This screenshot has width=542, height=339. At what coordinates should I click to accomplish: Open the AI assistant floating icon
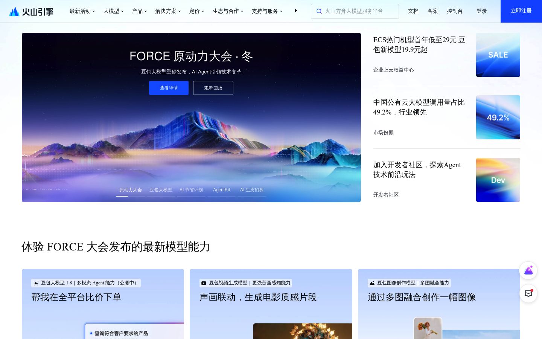[528, 270]
